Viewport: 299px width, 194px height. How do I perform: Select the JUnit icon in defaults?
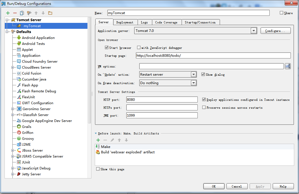[19, 162]
